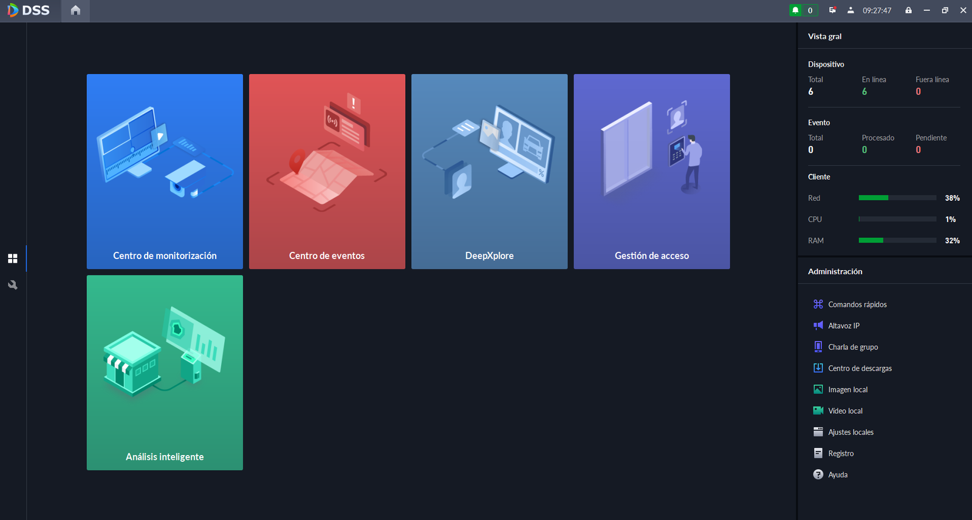Open the system messages icon with red dot
Screen dimensions: 972x520
click(832, 10)
